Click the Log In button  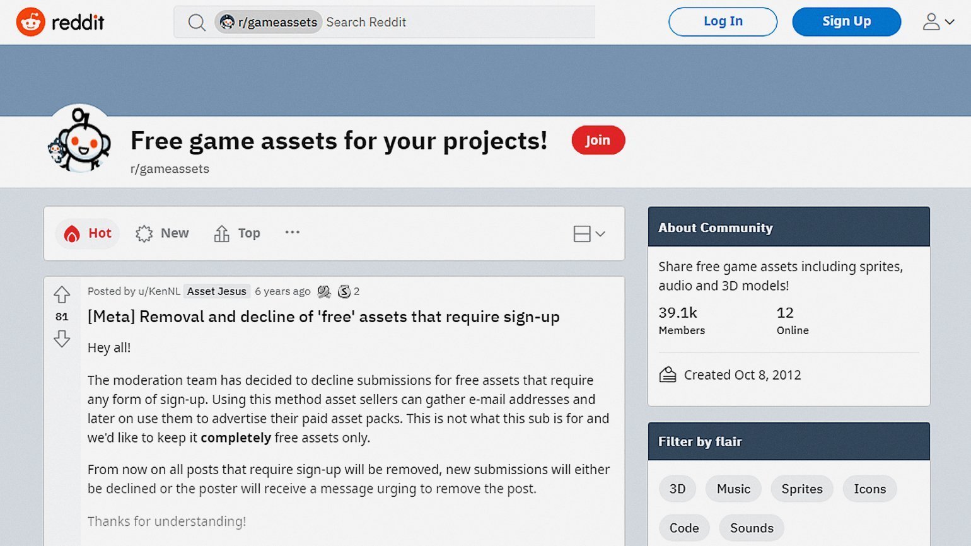[x=723, y=21]
